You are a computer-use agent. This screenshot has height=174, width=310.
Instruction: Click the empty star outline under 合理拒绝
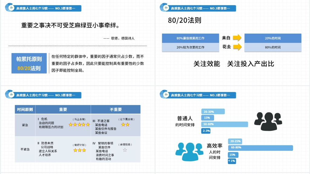pos(125,150)
